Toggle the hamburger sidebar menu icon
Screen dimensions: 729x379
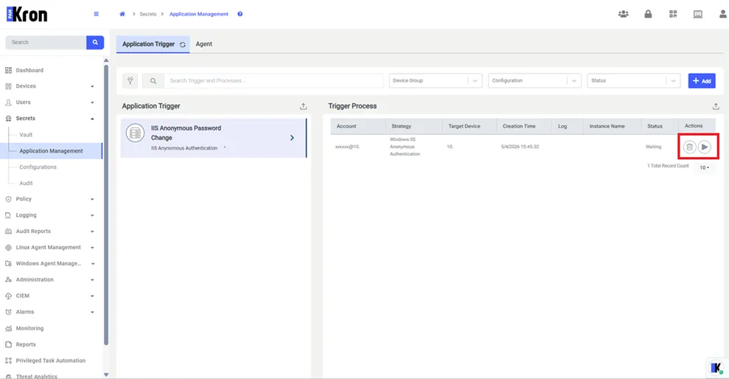coord(97,14)
